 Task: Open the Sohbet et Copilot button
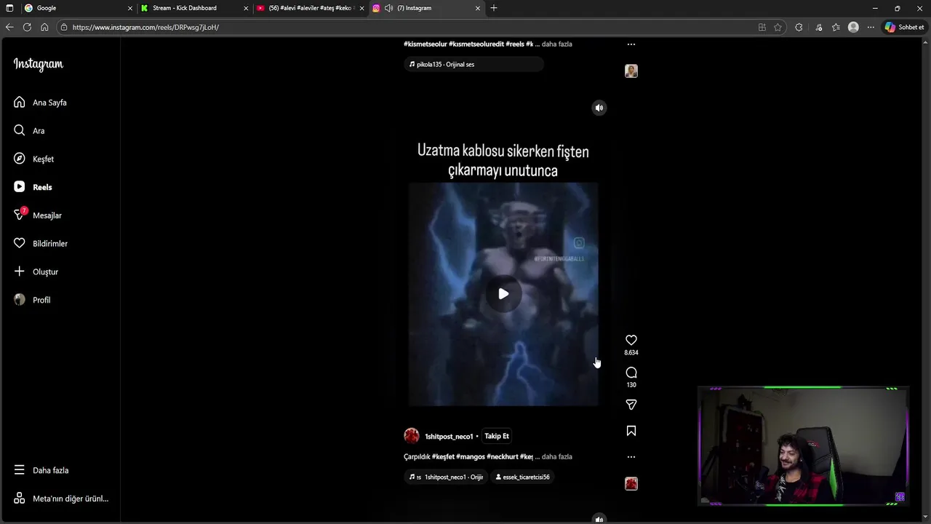coord(904,27)
